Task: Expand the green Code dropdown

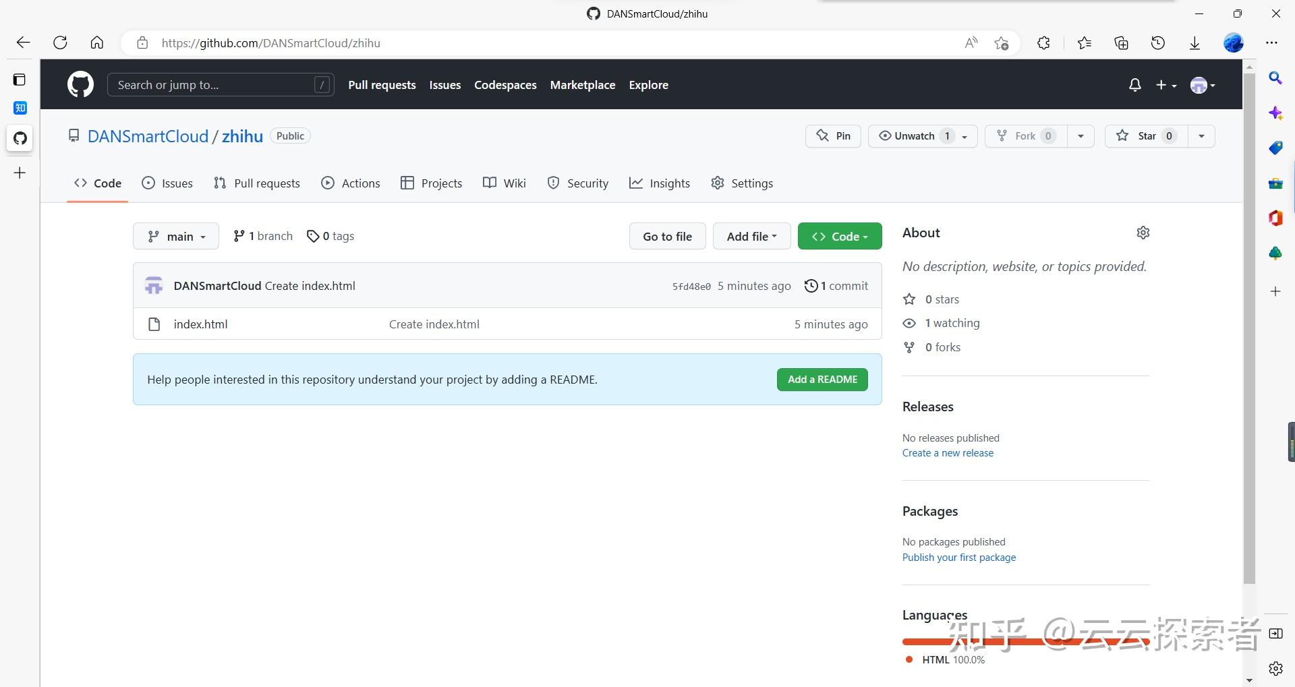Action: pyautogui.click(x=839, y=236)
